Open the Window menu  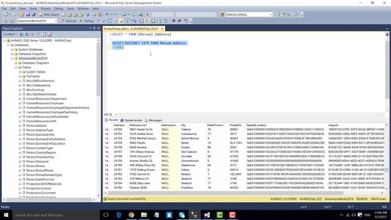tap(83, 9)
